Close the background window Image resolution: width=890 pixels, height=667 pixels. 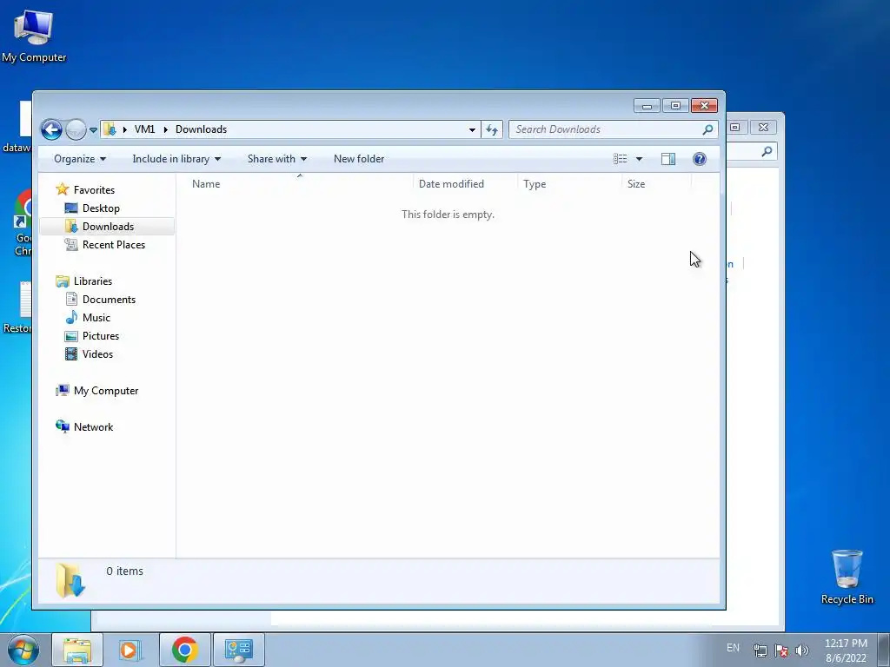click(x=763, y=127)
